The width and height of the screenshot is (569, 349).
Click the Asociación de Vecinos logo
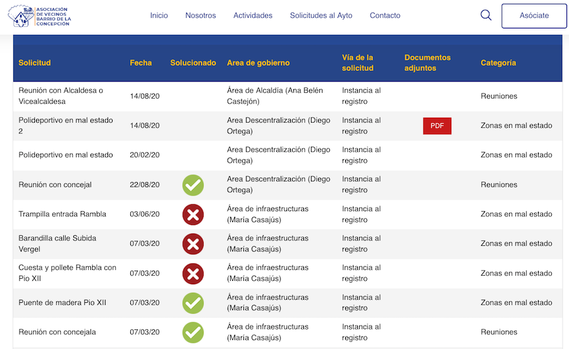[x=39, y=16]
